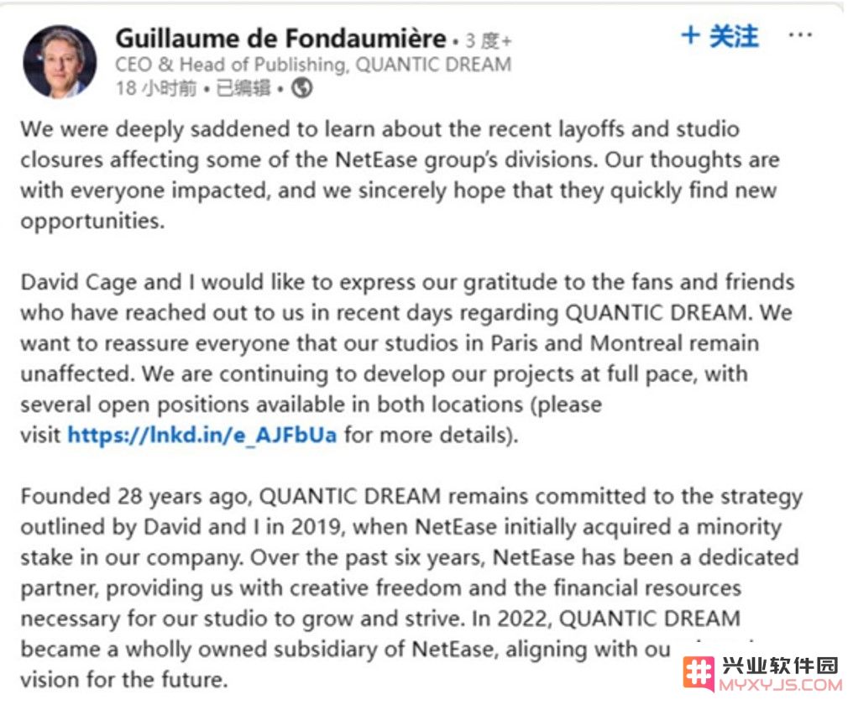Viewport: 853px width, 705px height.
Task: Click the 3度+ connection degree badge
Action: pyautogui.click(x=489, y=41)
